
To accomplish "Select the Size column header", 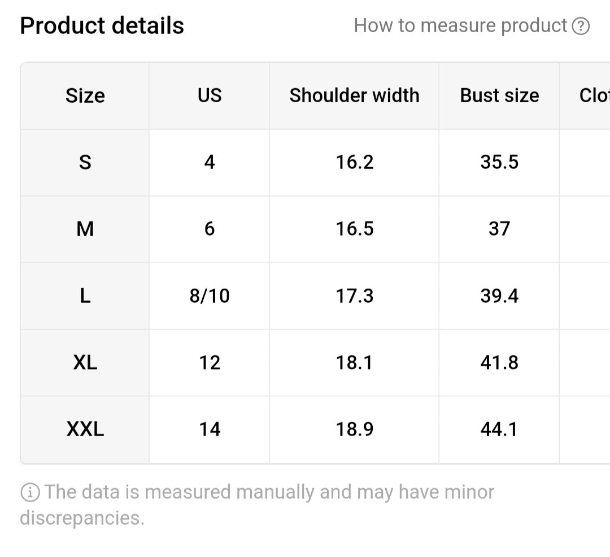I will tap(85, 95).
